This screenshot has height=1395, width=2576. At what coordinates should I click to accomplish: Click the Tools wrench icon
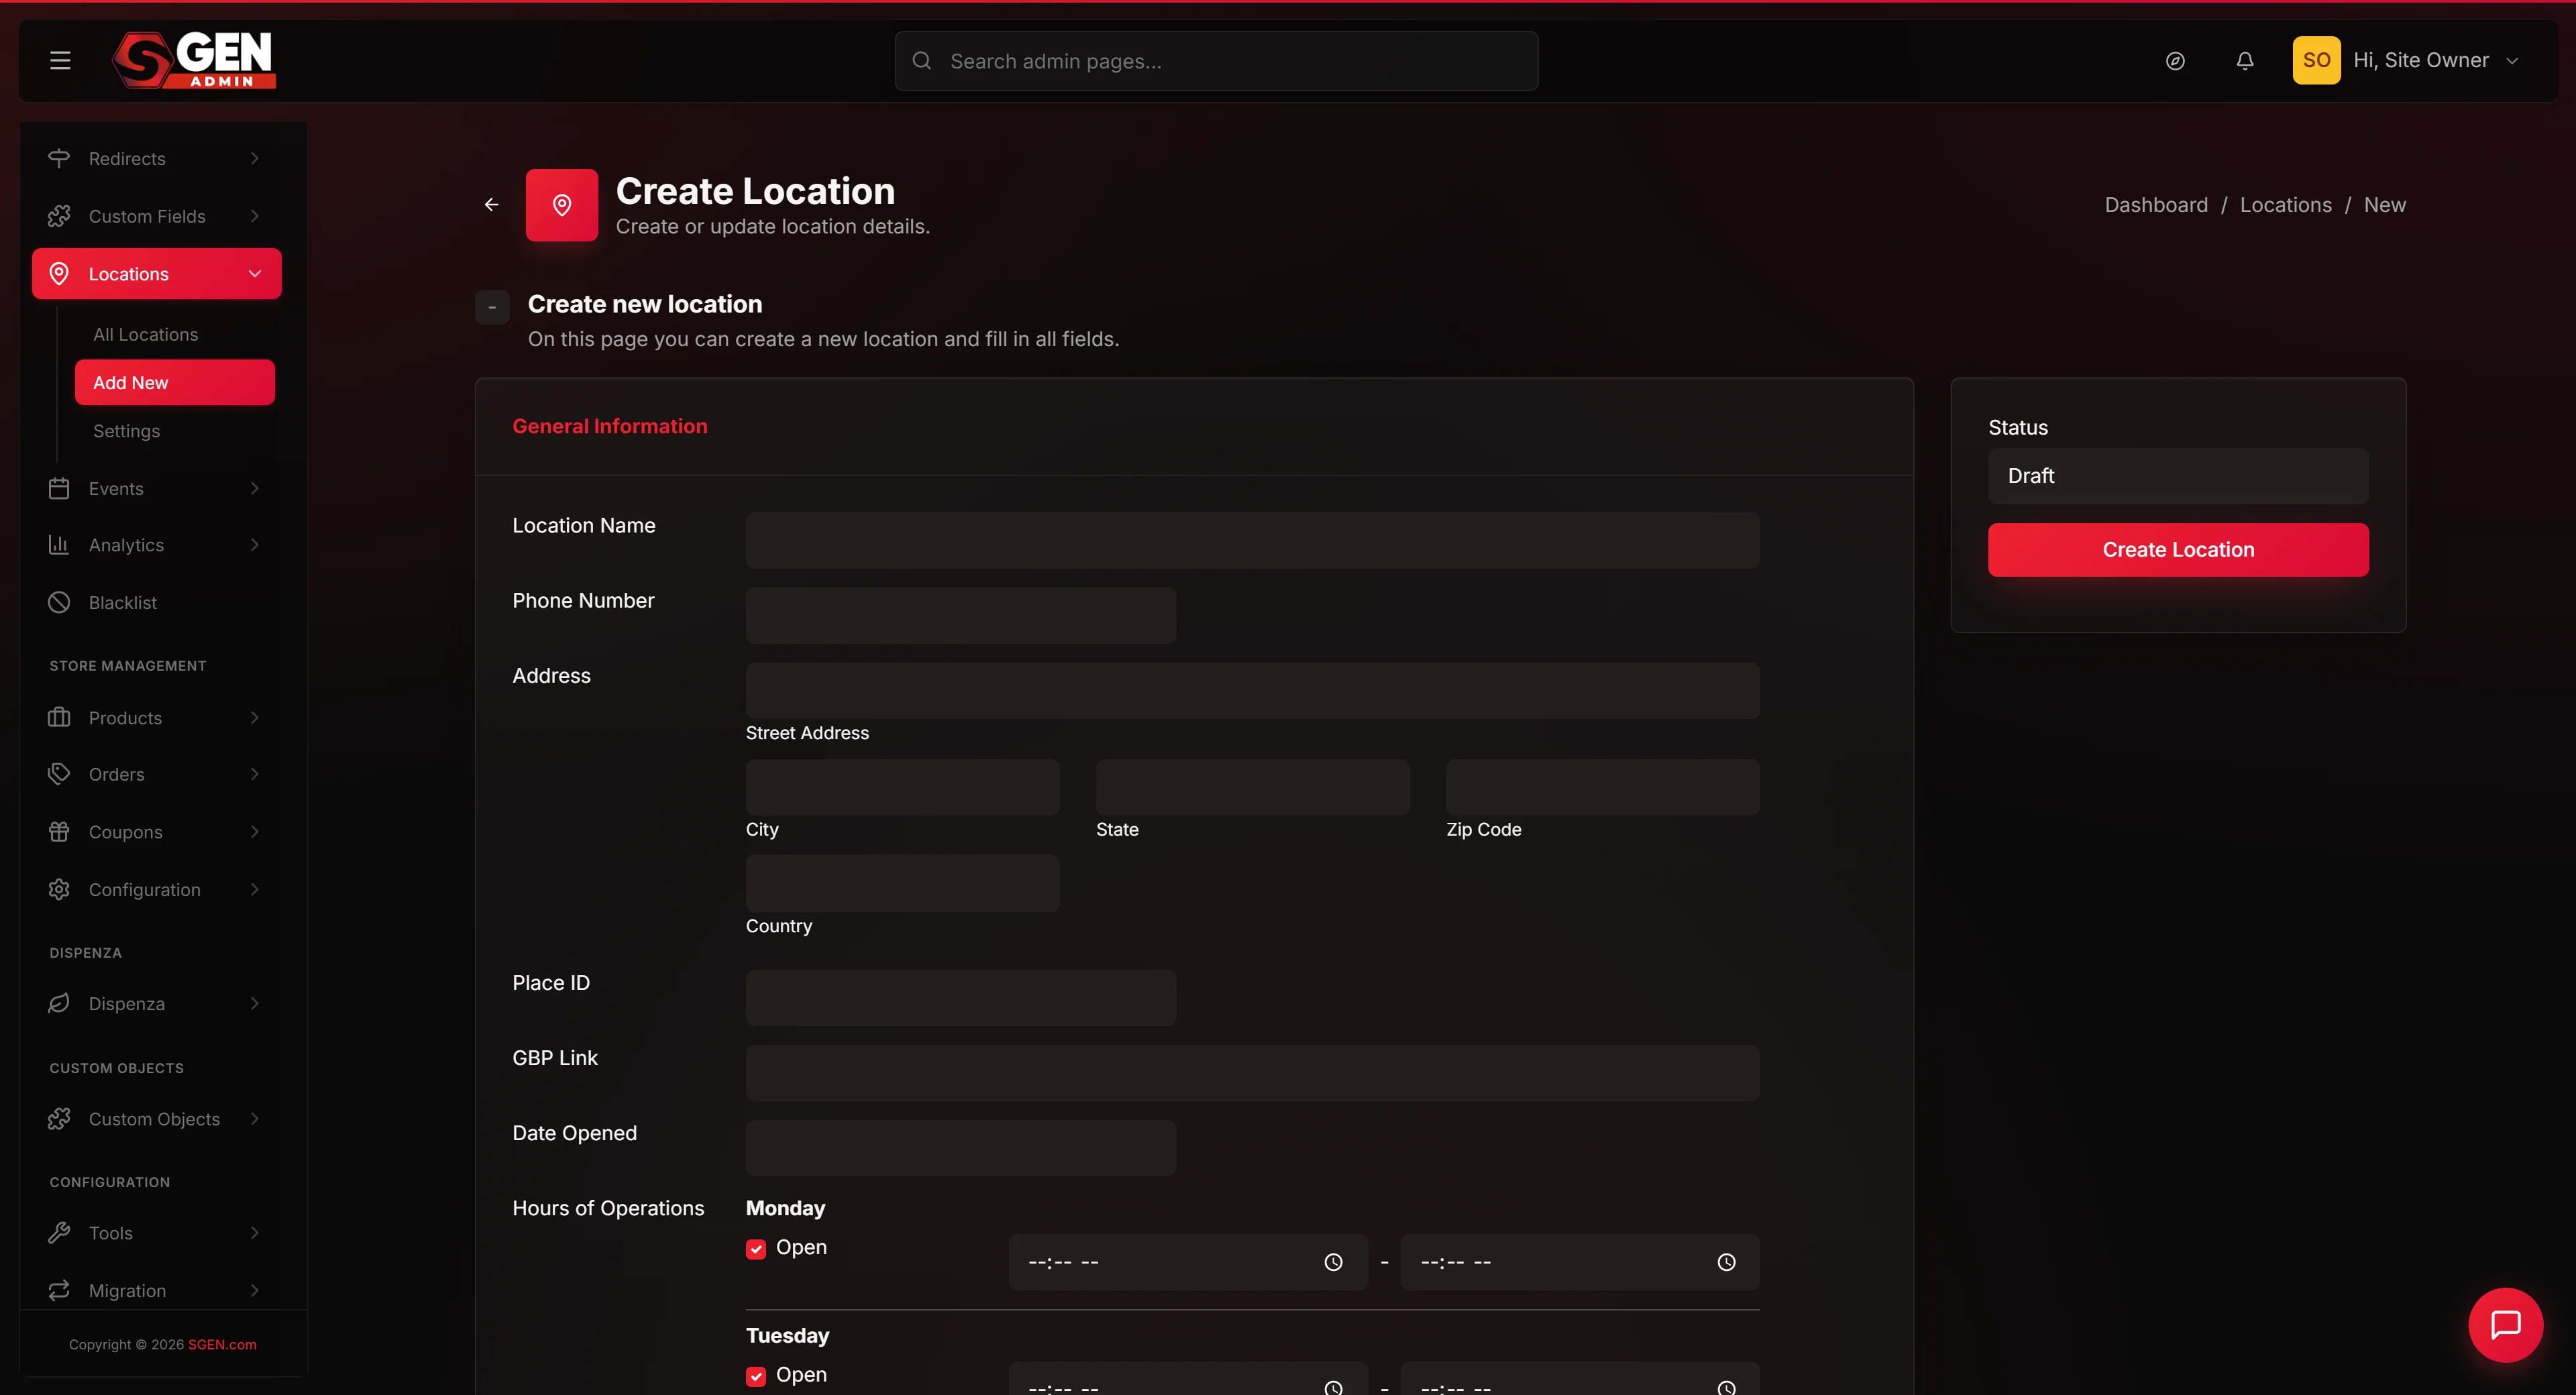coord(59,1232)
